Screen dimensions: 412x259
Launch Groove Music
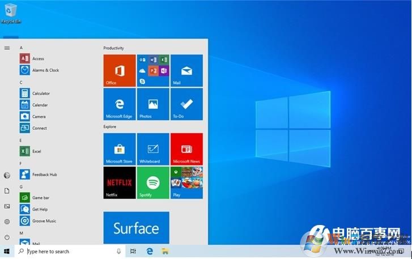(38, 220)
